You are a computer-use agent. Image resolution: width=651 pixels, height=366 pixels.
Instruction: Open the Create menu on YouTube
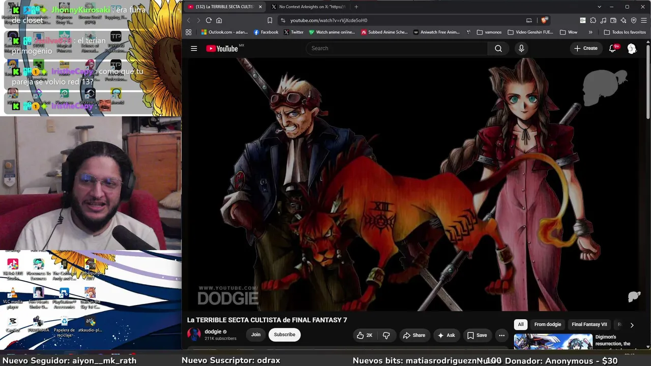[x=586, y=48]
